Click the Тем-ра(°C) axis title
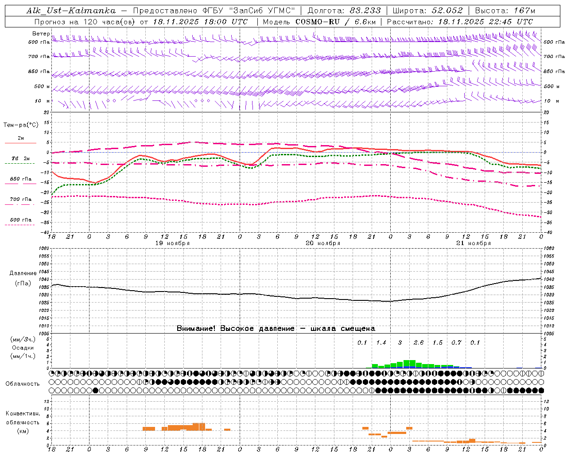 coord(21,125)
